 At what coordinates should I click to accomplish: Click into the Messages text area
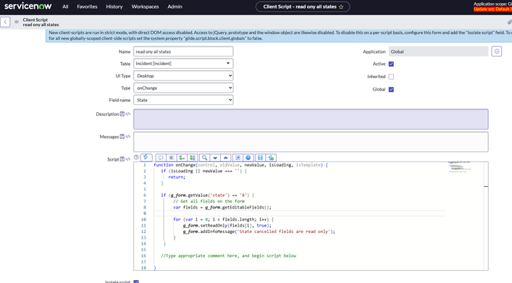point(311,142)
